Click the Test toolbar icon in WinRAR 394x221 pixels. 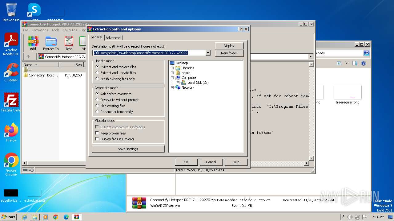69,43
